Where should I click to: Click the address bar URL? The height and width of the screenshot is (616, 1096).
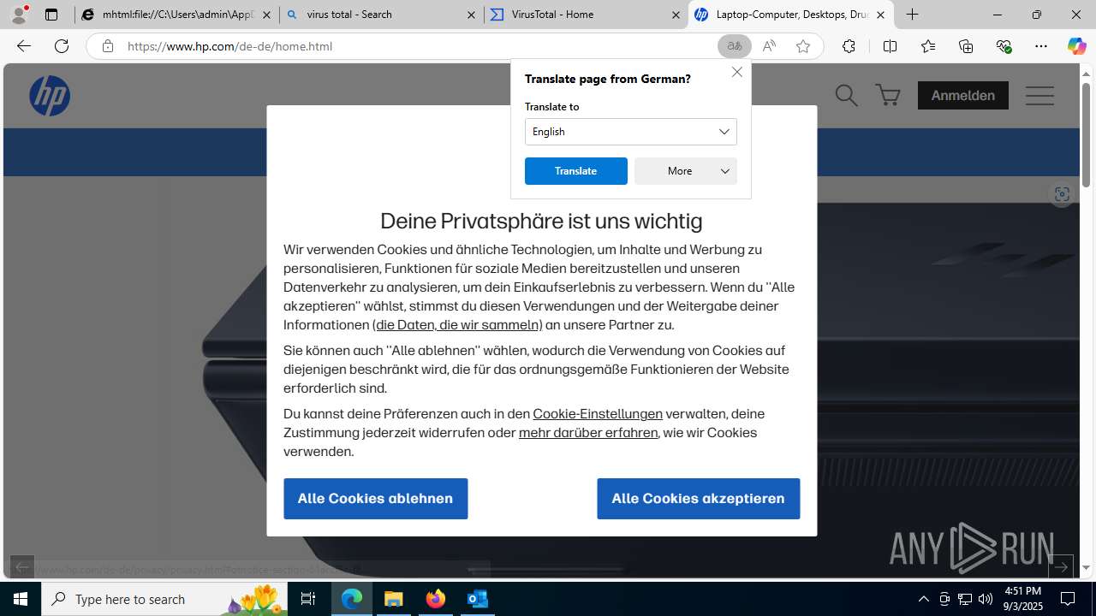coord(229,46)
